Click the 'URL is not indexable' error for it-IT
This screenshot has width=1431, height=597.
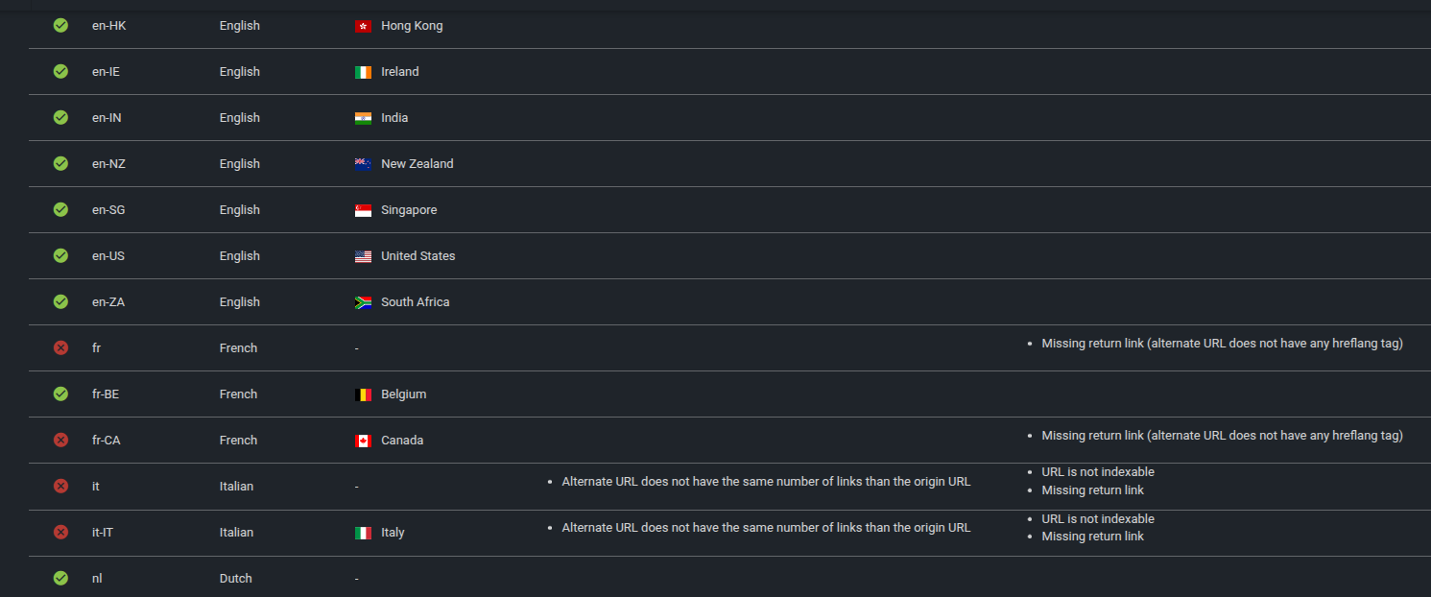coord(1098,519)
